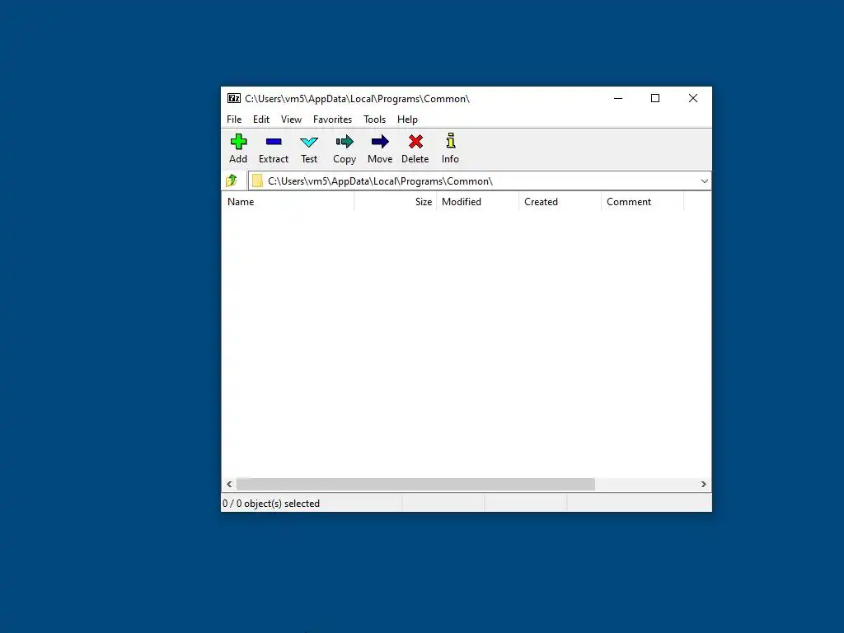Click the yellow Info icon
844x633 pixels.
point(451,141)
